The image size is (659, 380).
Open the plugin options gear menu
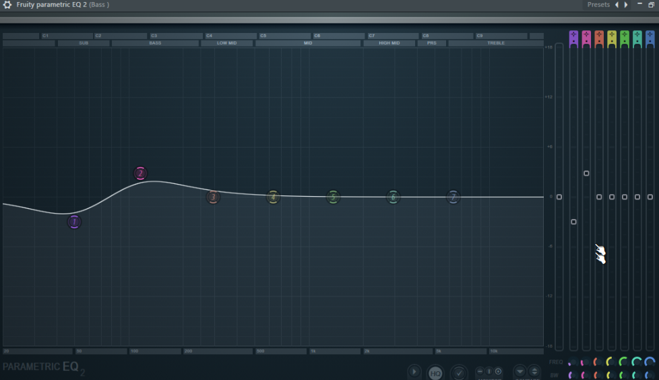pos(7,5)
